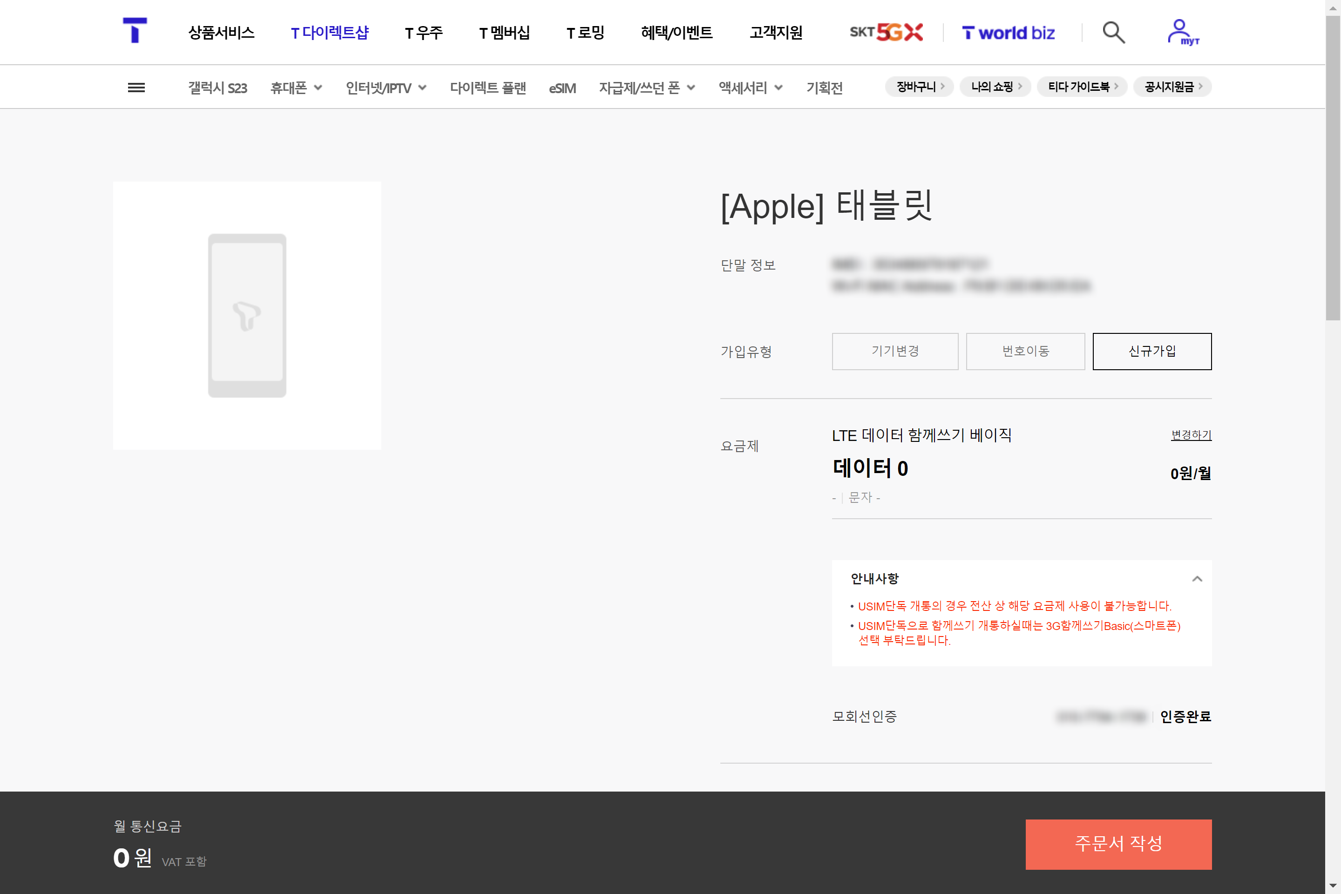The width and height of the screenshot is (1341, 894).
Task: Select 기기변경 subscription type
Action: click(894, 351)
